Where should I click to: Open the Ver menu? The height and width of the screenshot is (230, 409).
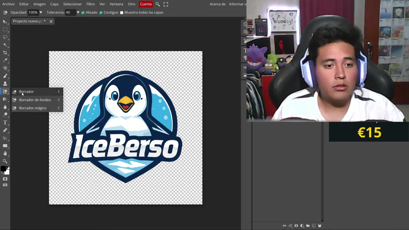[102, 4]
